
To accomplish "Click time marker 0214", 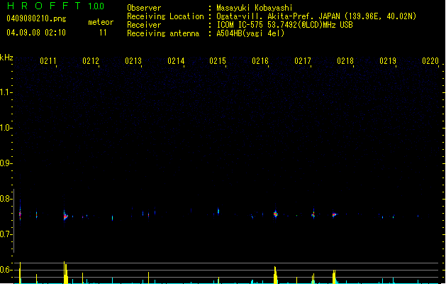I will pos(176,61).
